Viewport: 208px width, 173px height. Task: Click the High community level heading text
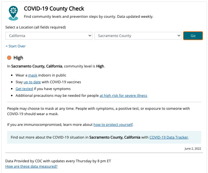tap(18, 58)
